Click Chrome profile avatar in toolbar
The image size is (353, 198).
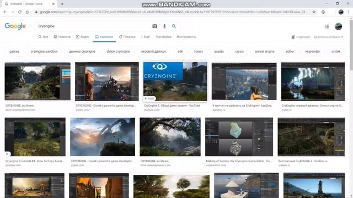[x=341, y=12]
